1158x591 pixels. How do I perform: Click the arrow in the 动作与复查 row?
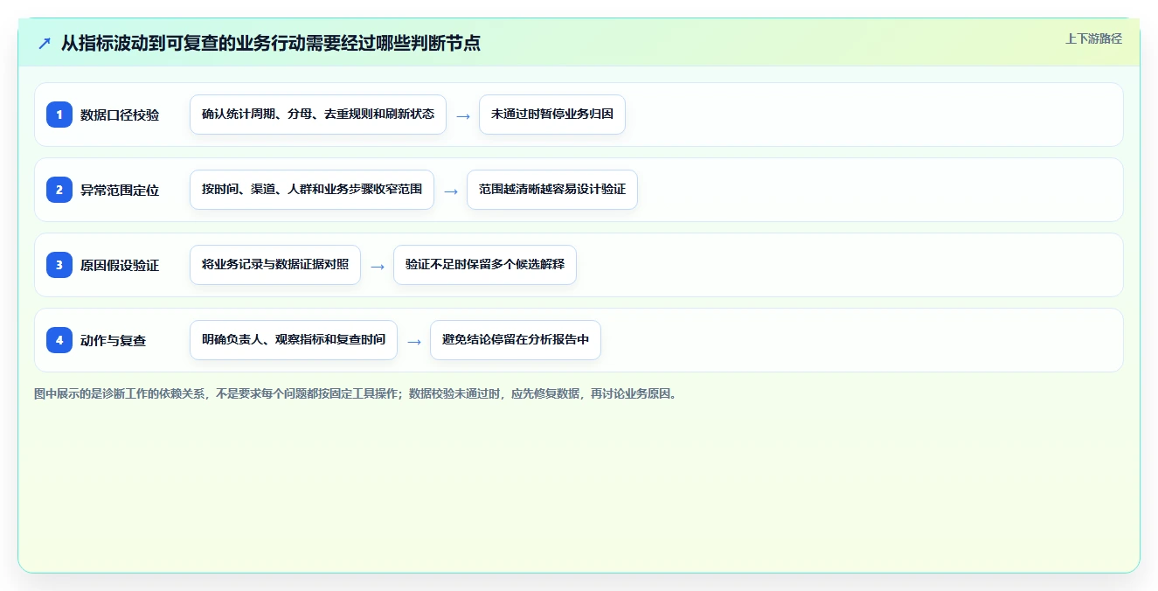click(414, 341)
